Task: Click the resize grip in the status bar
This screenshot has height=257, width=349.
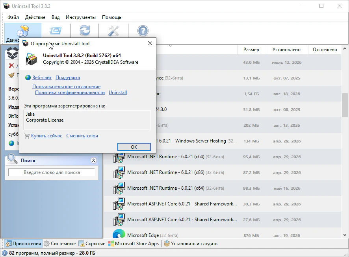Action: pyautogui.click(x=346, y=254)
